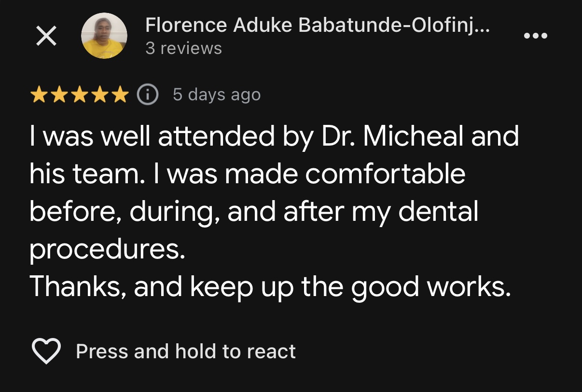Click the "before, during, and after" text line
Viewport: 582px width, 392px height.
coord(186,212)
